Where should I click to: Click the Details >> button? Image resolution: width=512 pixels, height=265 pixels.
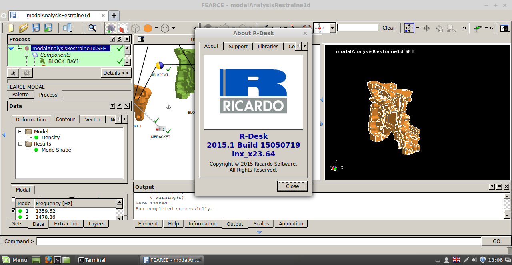pos(116,73)
